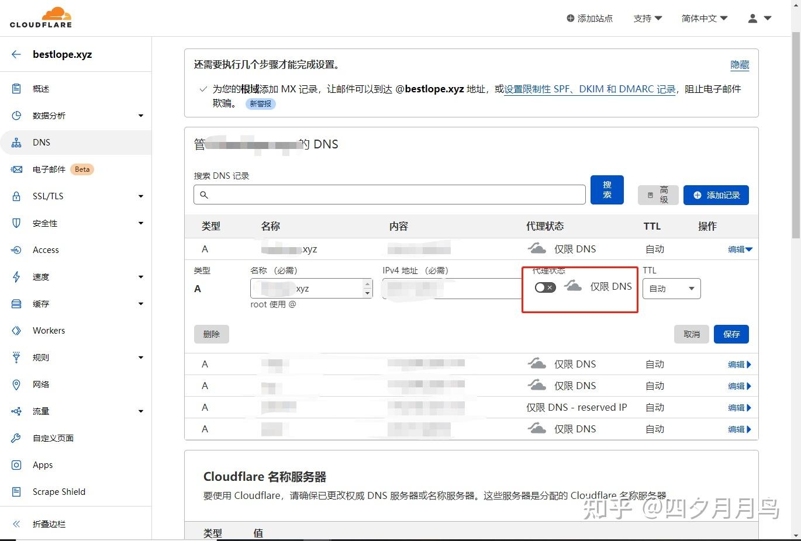Open the user account avatar menu
This screenshot has width=801, height=541.
759,18
